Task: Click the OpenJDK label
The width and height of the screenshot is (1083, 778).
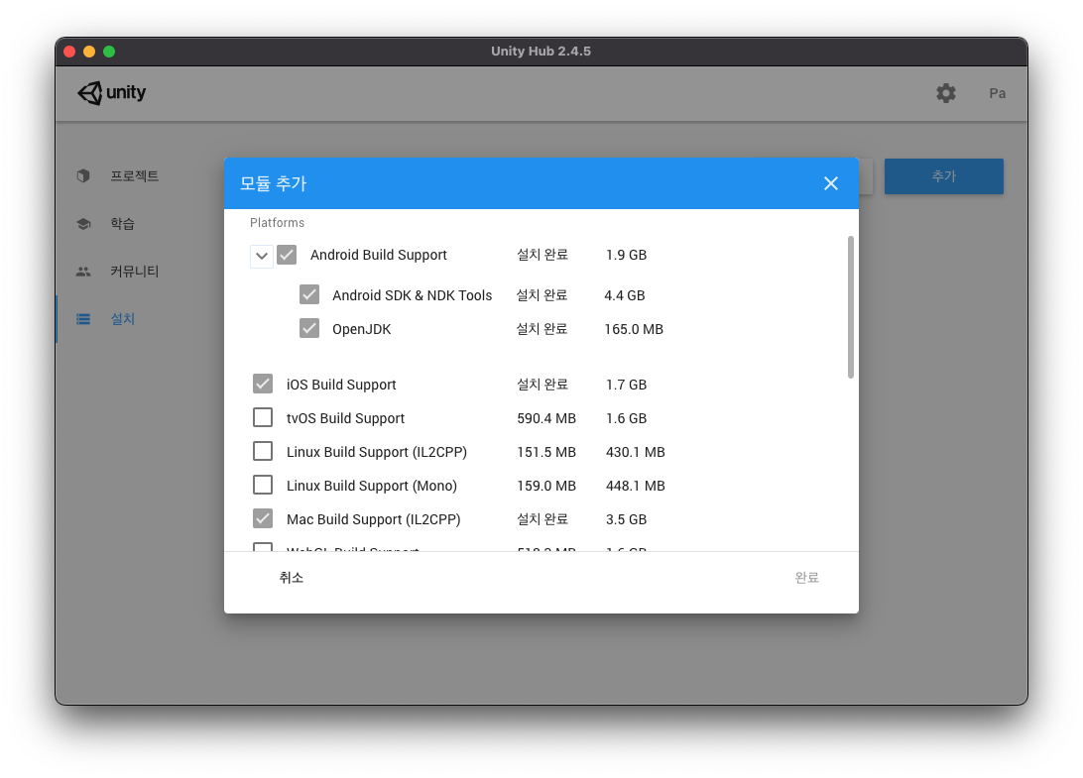Action: 361,329
